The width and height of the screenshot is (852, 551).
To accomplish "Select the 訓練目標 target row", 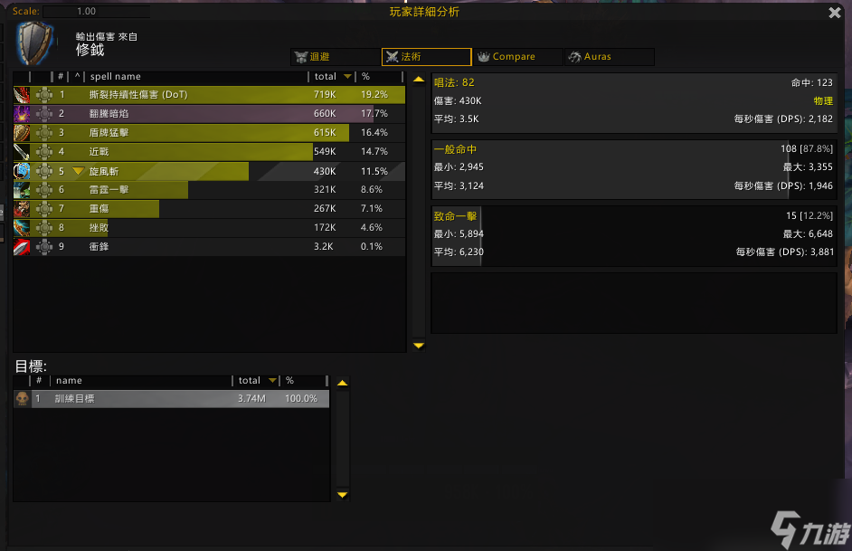I will point(171,399).
